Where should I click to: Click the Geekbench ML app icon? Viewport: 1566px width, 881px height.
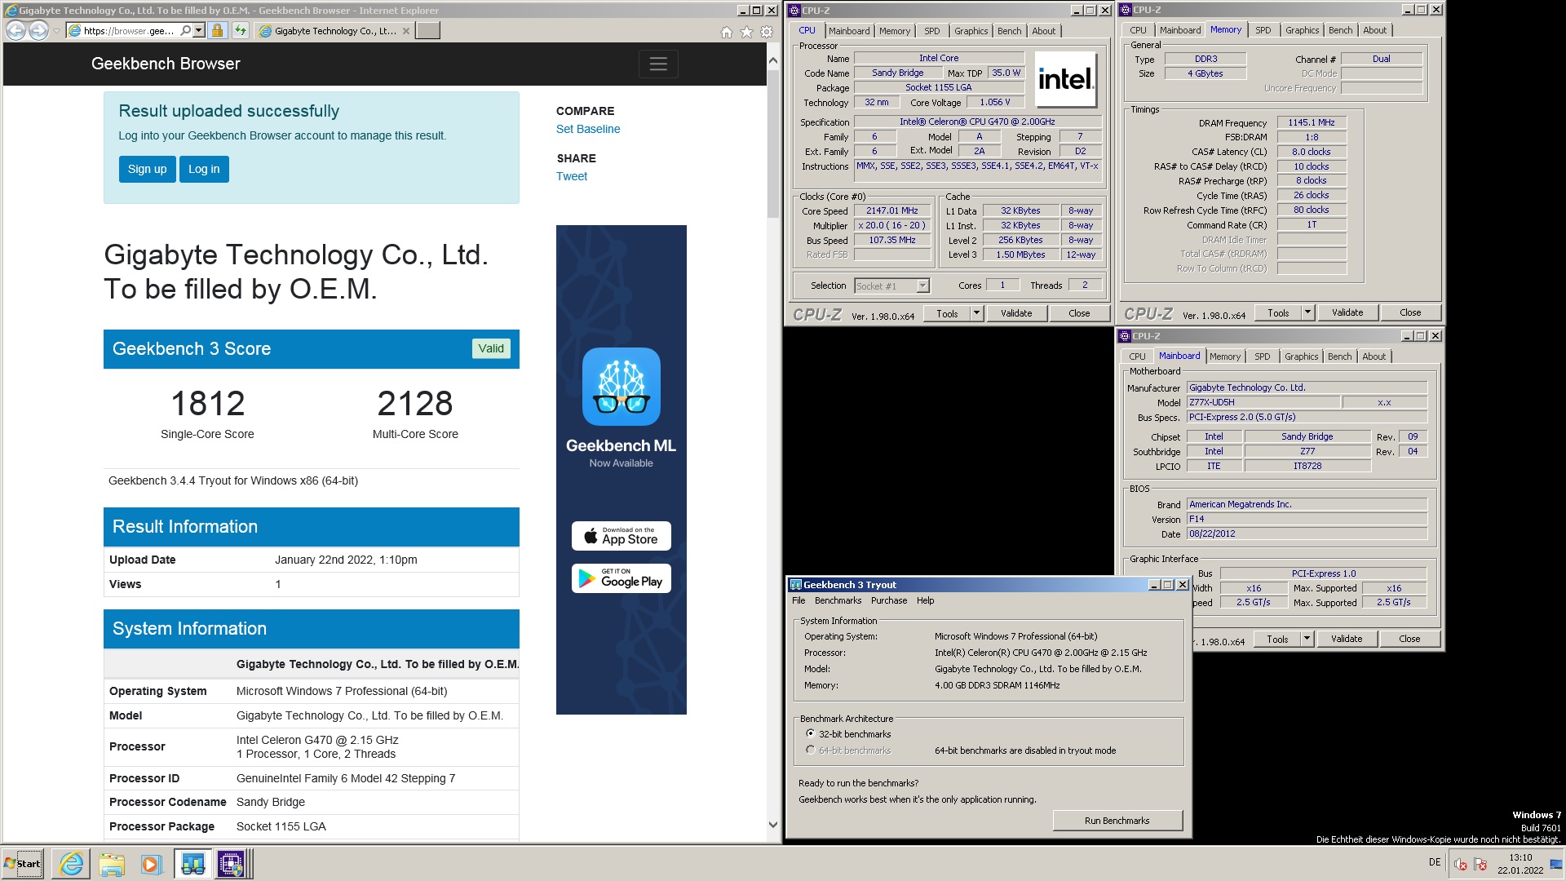click(622, 387)
